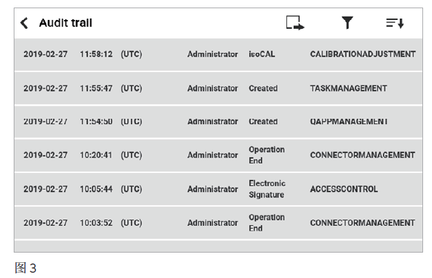Select the Electronic Signature ACCESSCONTROL row
The image size is (432, 278).
pos(218,189)
